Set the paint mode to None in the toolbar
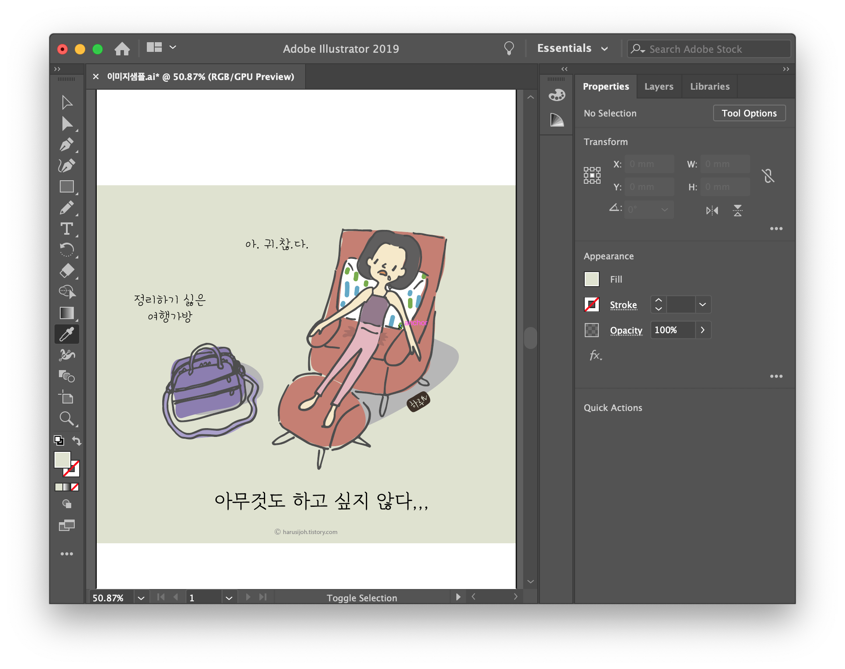 pyautogui.click(x=75, y=487)
